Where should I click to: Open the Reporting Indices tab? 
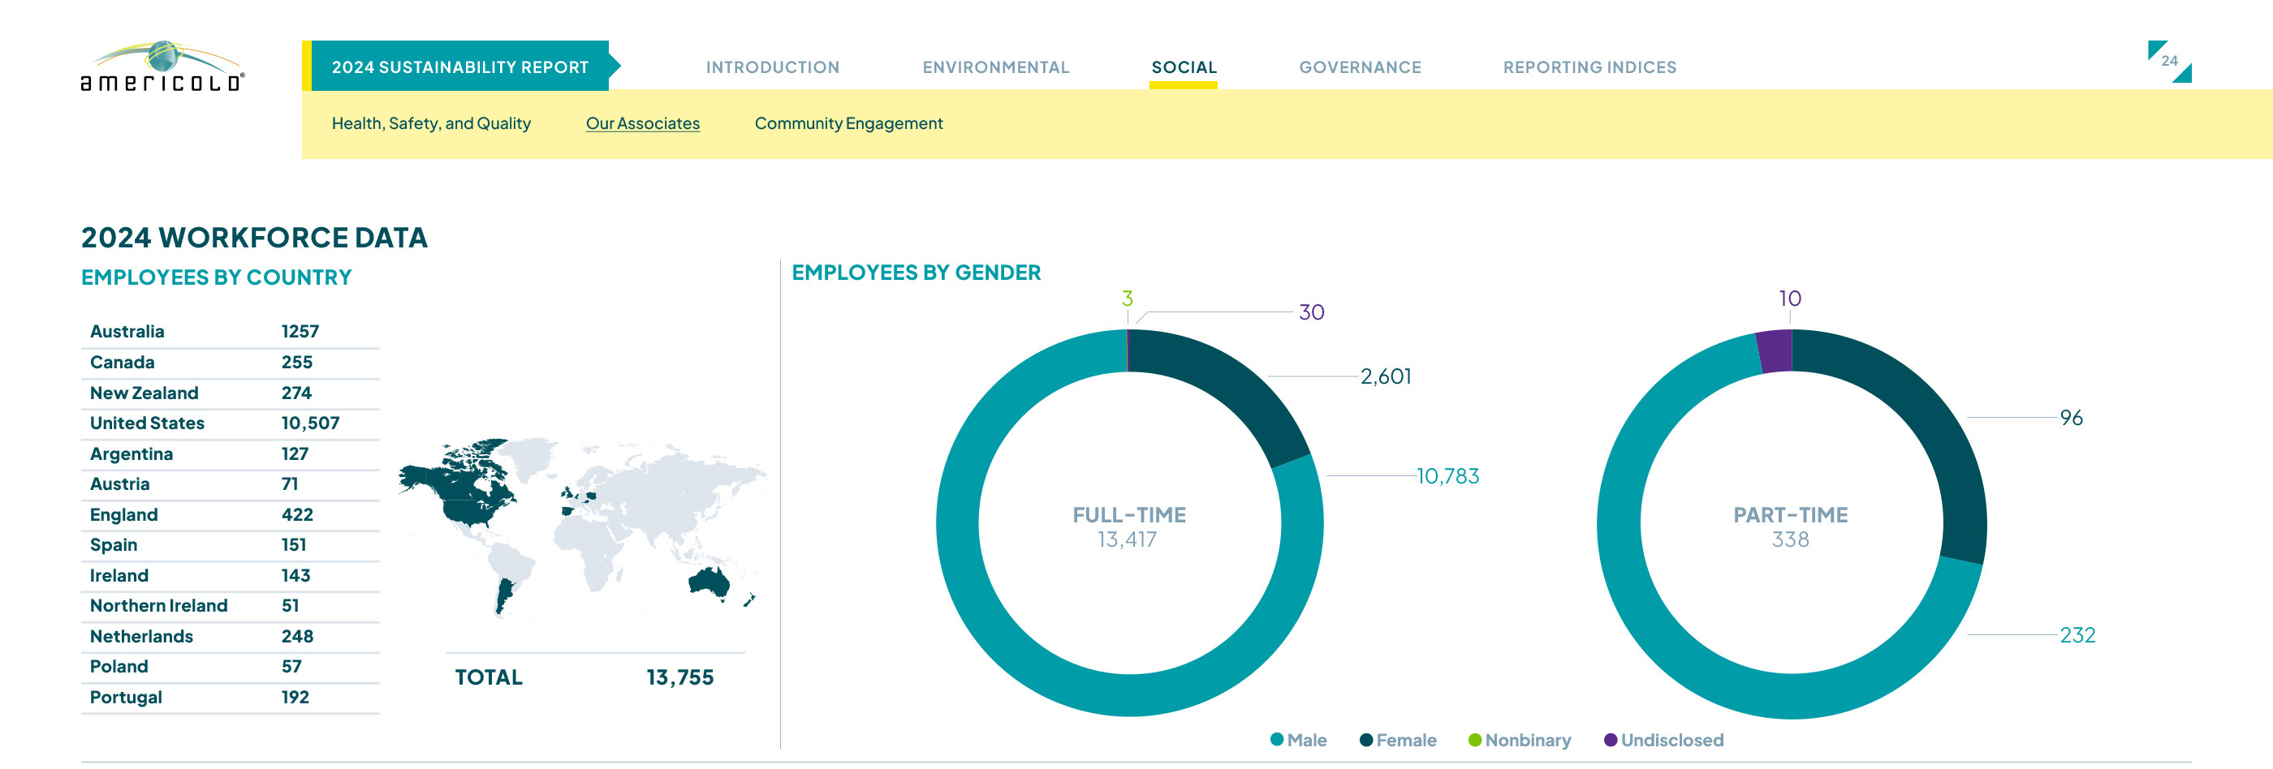point(1589,67)
